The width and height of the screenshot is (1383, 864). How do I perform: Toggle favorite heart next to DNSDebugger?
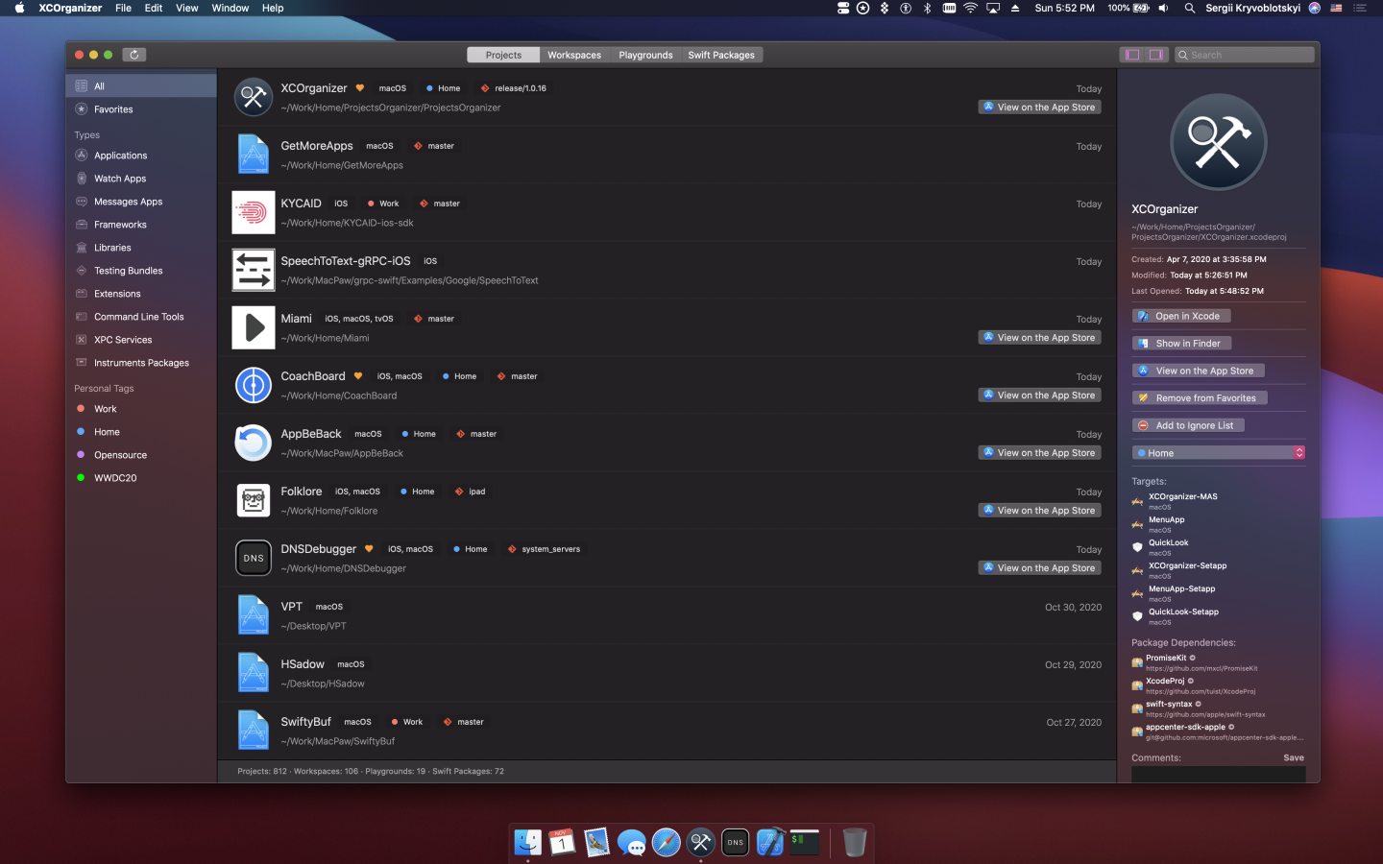coord(369,549)
